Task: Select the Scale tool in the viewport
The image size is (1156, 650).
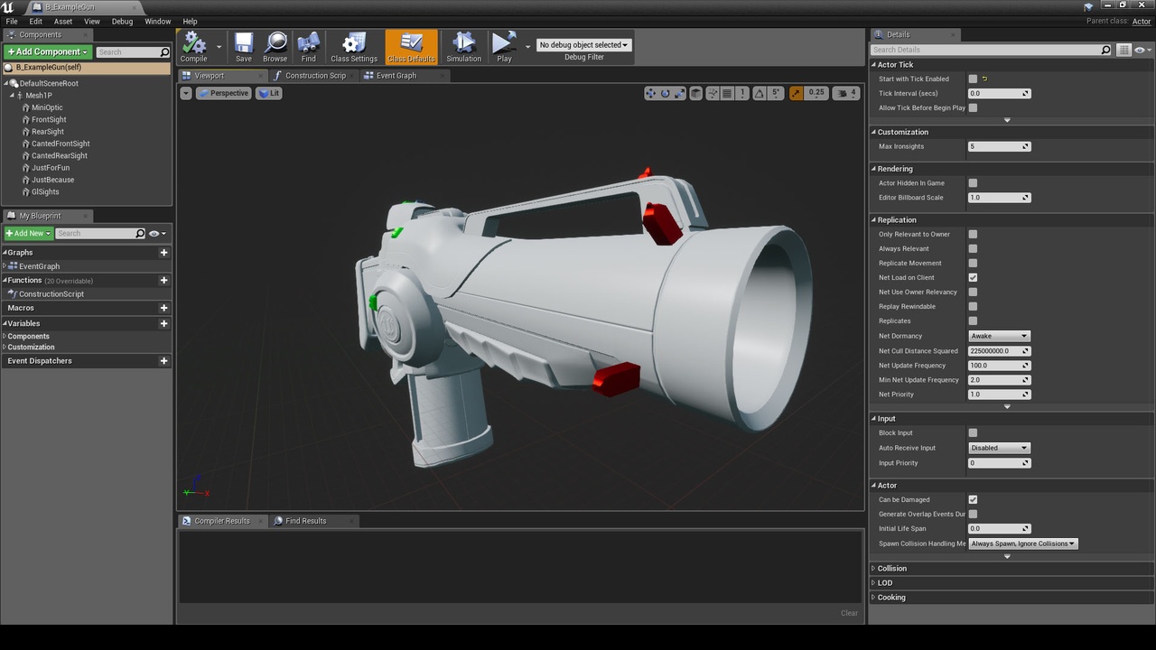Action: click(680, 93)
